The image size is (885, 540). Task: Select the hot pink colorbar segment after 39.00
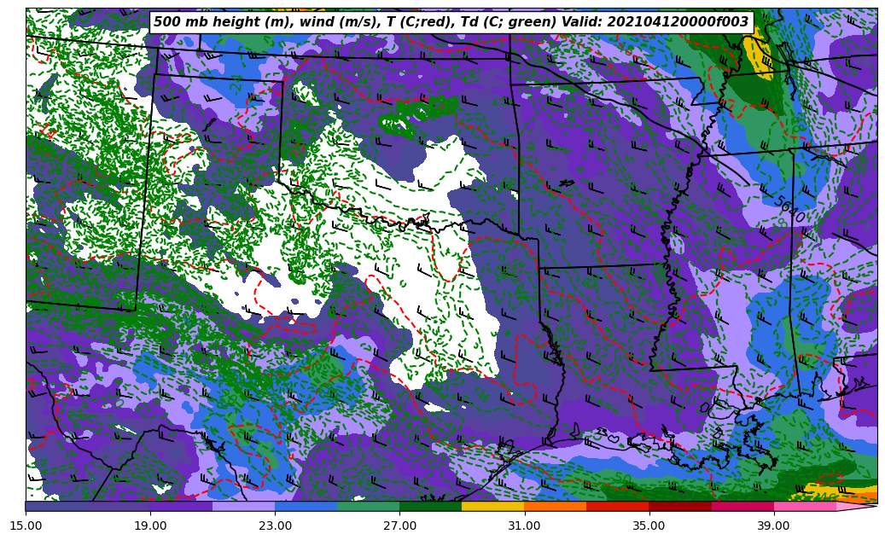pyautogui.click(x=805, y=506)
